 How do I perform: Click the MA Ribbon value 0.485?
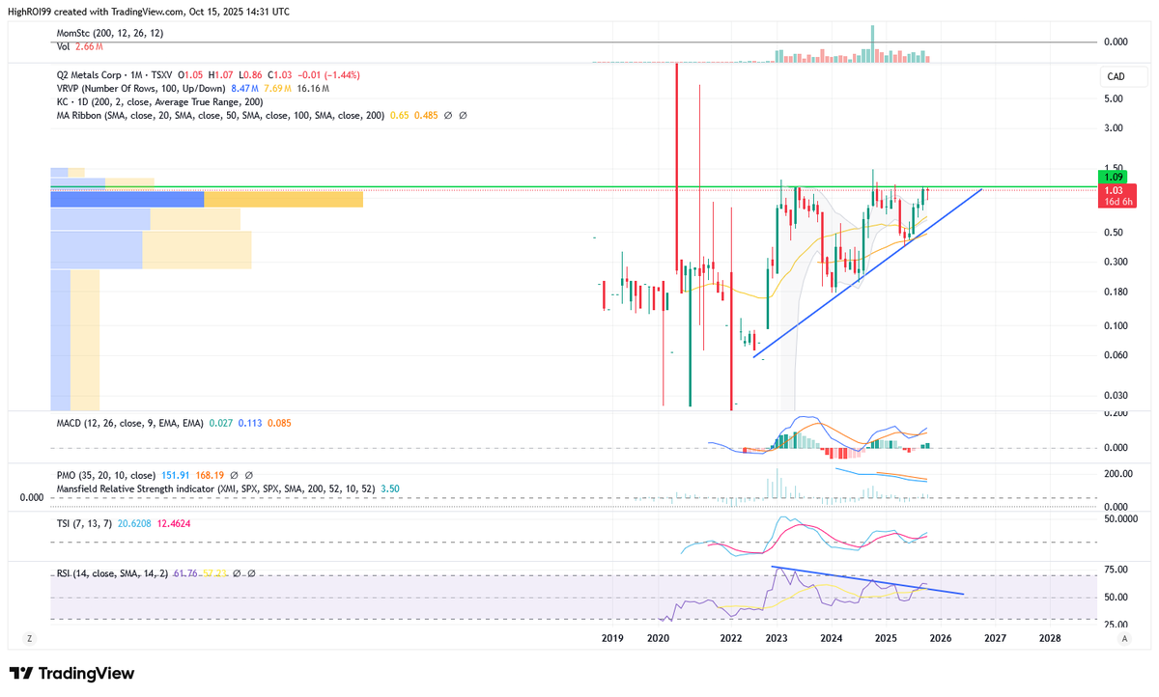point(427,115)
